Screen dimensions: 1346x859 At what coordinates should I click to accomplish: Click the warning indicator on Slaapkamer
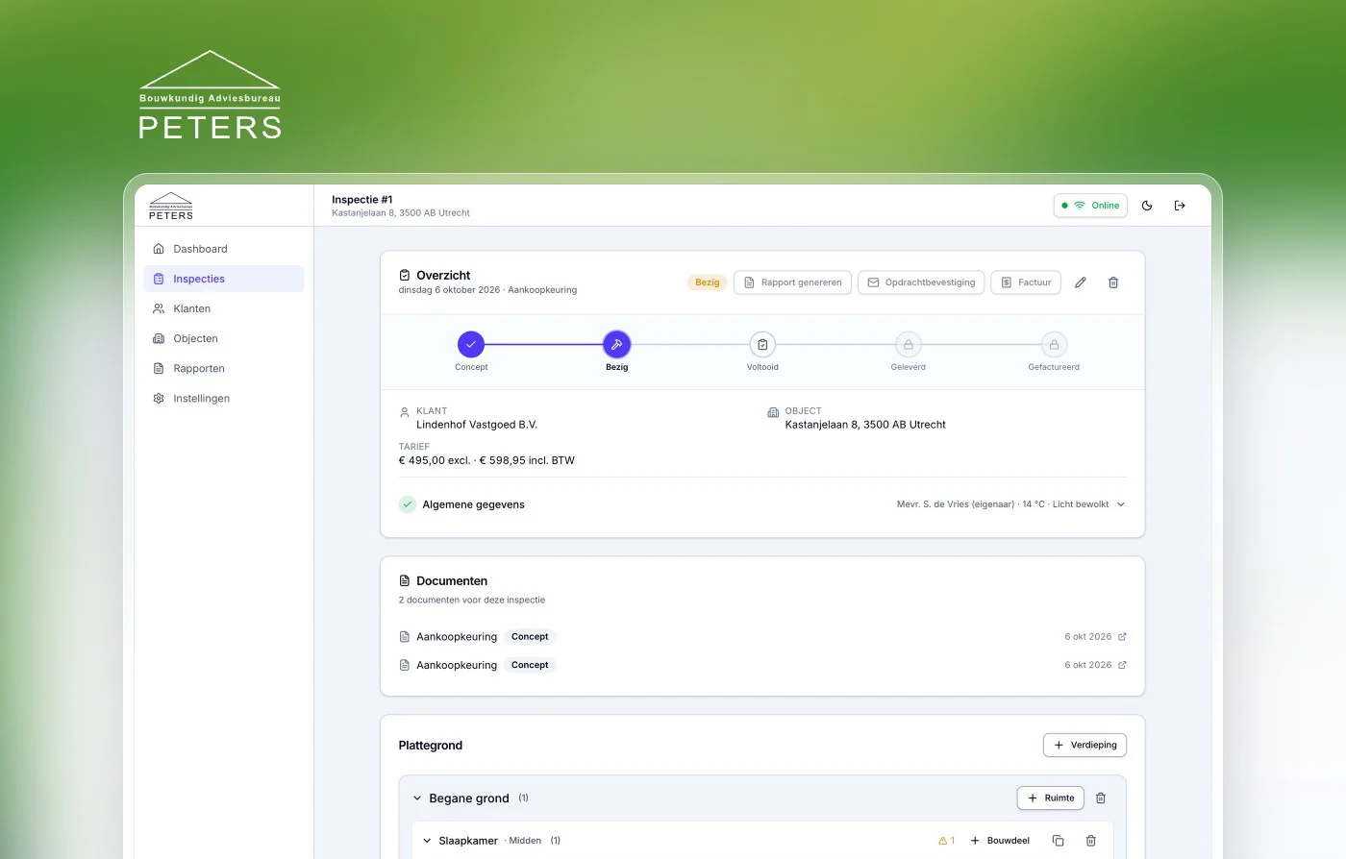point(947,841)
